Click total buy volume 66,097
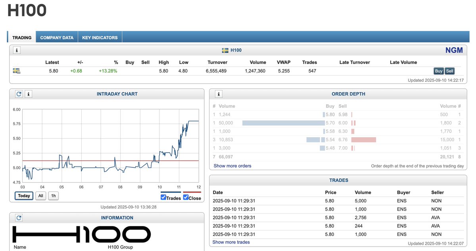The height and width of the screenshot is (251, 476). pyautogui.click(x=226, y=157)
